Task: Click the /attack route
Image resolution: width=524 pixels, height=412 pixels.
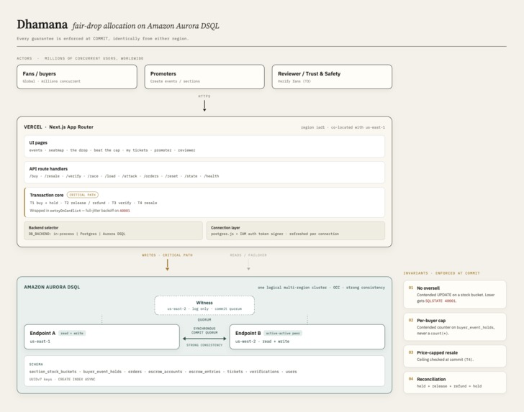Action: pyautogui.click(x=130, y=176)
